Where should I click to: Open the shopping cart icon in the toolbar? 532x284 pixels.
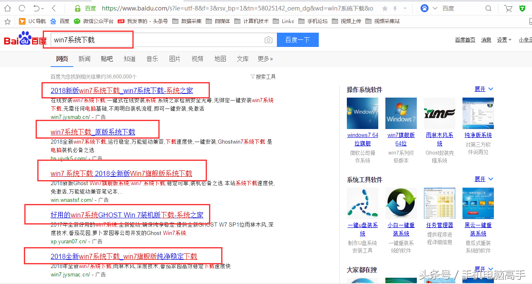508,8
